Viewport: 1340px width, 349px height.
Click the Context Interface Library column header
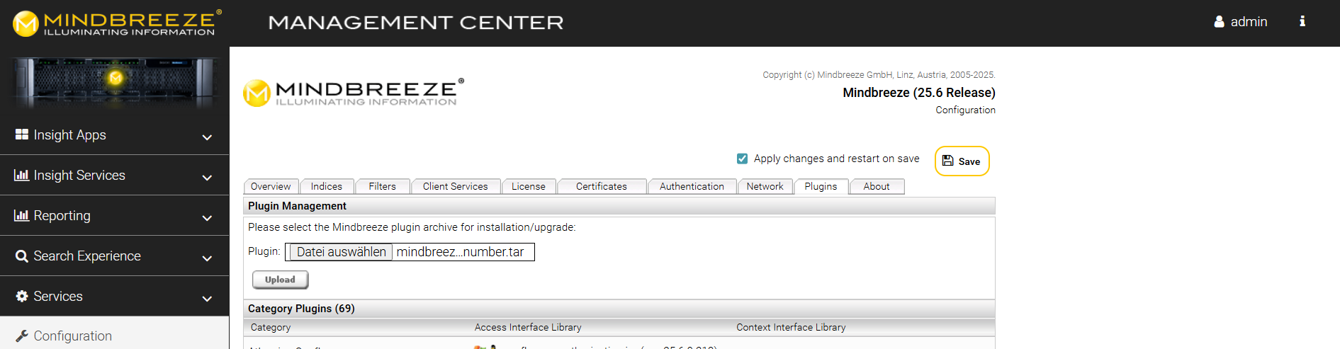(791, 327)
